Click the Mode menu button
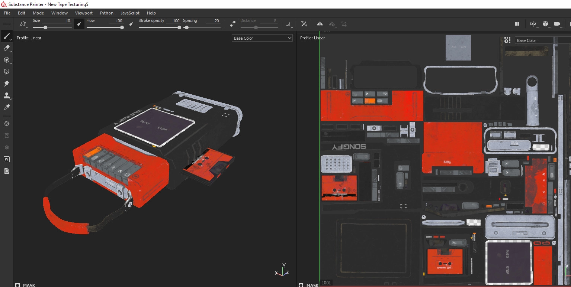The height and width of the screenshot is (287, 571). point(38,13)
